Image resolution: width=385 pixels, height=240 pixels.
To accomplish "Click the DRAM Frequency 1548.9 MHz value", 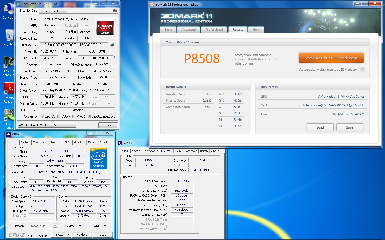I will pyautogui.click(x=182, y=181).
